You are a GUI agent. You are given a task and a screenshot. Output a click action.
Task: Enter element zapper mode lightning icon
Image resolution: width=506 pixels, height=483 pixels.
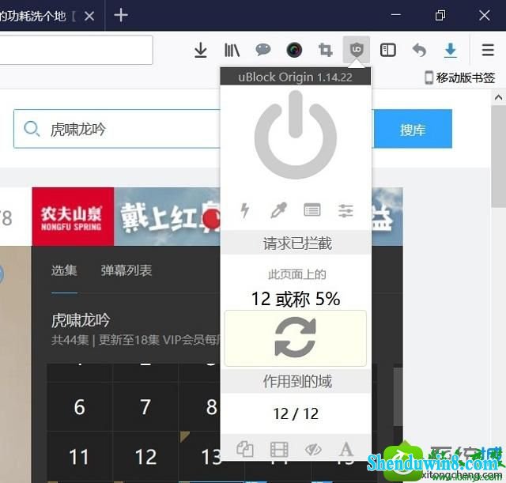[245, 210]
